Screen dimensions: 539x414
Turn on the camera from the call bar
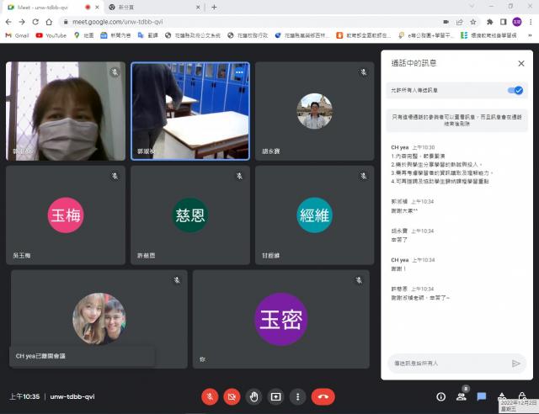pos(232,396)
